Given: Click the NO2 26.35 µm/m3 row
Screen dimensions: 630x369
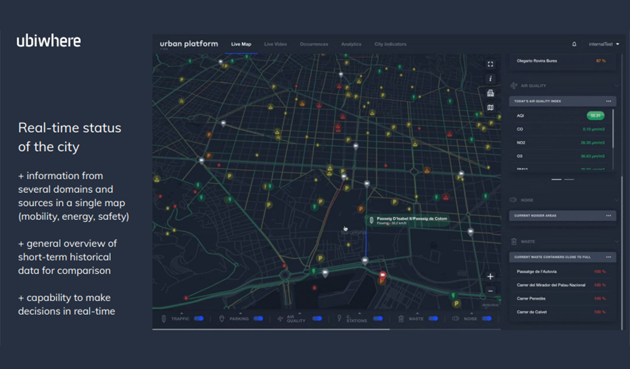Looking at the screenshot, I should pos(560,143).
